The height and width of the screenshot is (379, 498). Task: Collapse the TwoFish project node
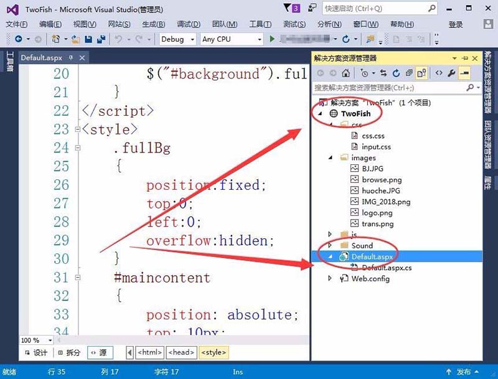pyautogui.click(x=321, y=113)
